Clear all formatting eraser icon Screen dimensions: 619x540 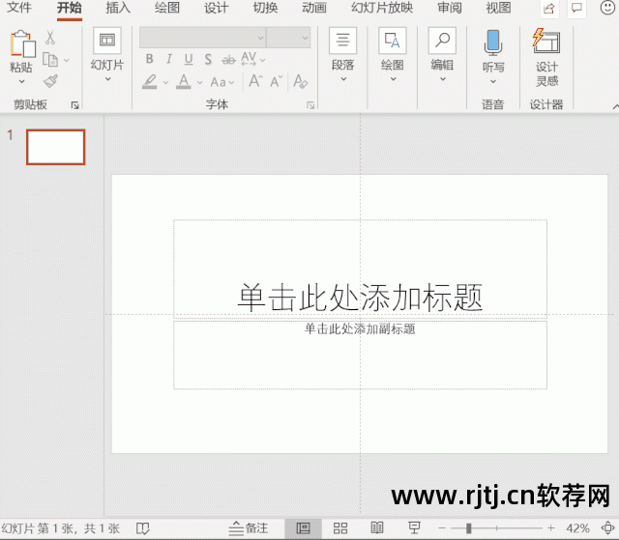coord(301,81)
